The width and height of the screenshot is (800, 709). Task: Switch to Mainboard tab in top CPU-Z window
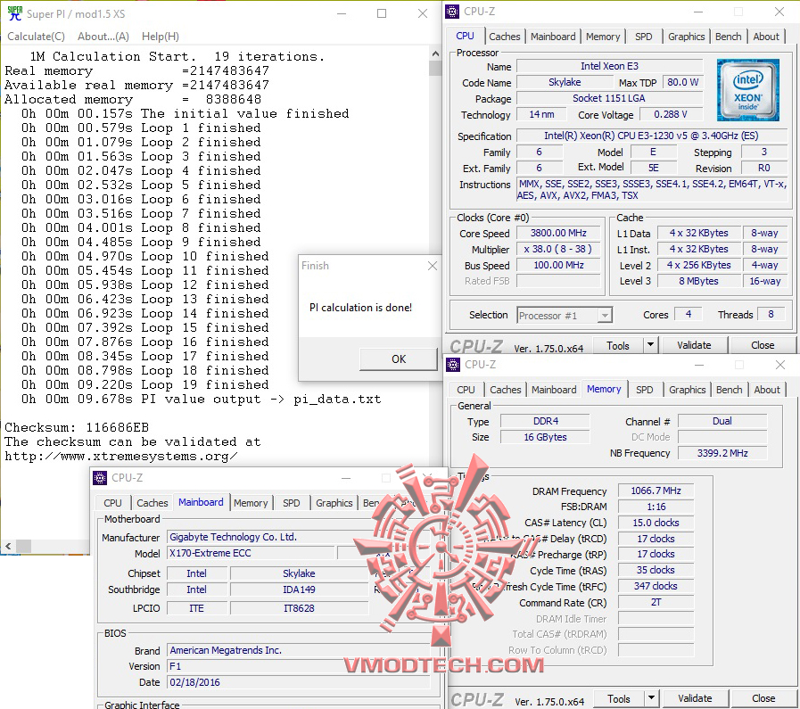point(553,37)
